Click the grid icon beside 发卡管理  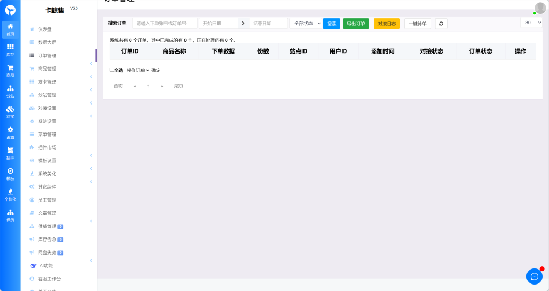tap(32, 81)
